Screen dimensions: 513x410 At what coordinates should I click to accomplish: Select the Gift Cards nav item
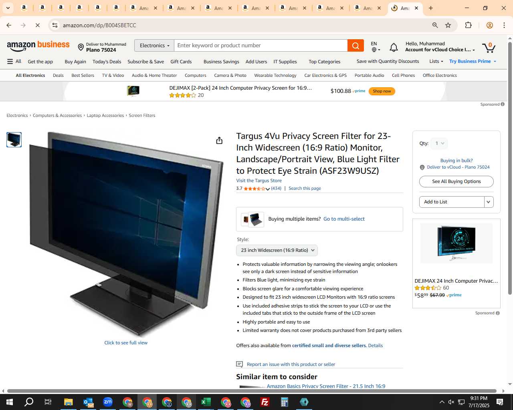181,62
